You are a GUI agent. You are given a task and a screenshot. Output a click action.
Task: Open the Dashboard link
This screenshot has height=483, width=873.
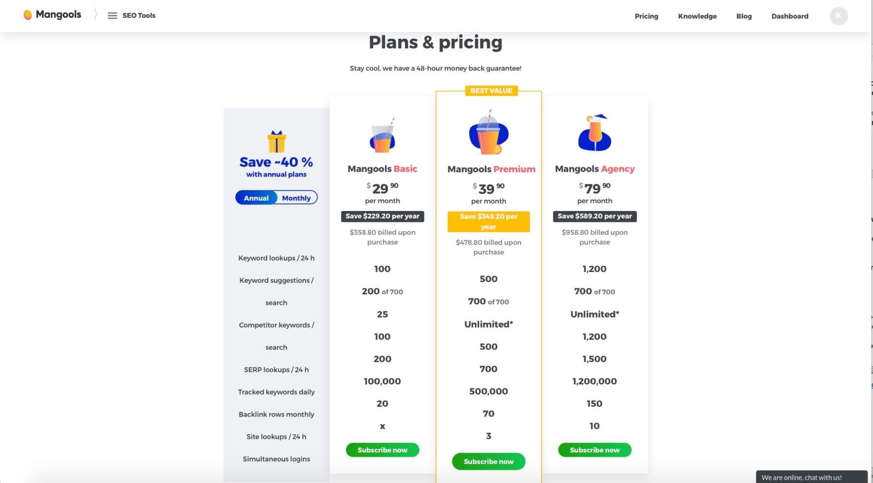[790, 16]
